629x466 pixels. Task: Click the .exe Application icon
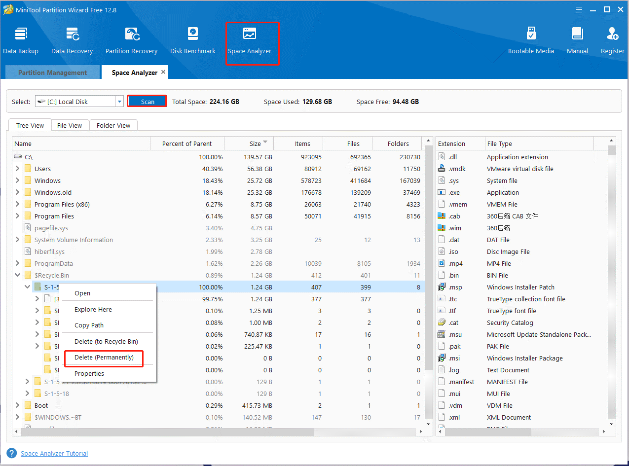point(442,192)
